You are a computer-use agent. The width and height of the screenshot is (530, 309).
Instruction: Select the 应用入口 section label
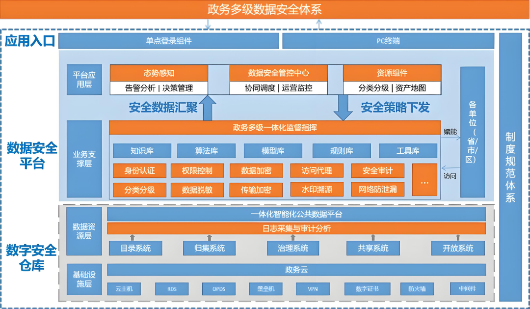click(x=30, y=41)
